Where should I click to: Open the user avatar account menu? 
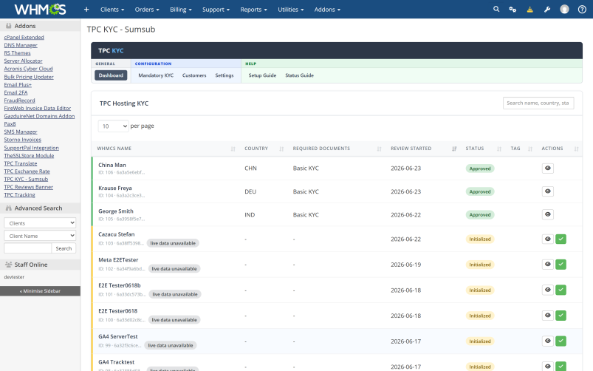(564, 9)
